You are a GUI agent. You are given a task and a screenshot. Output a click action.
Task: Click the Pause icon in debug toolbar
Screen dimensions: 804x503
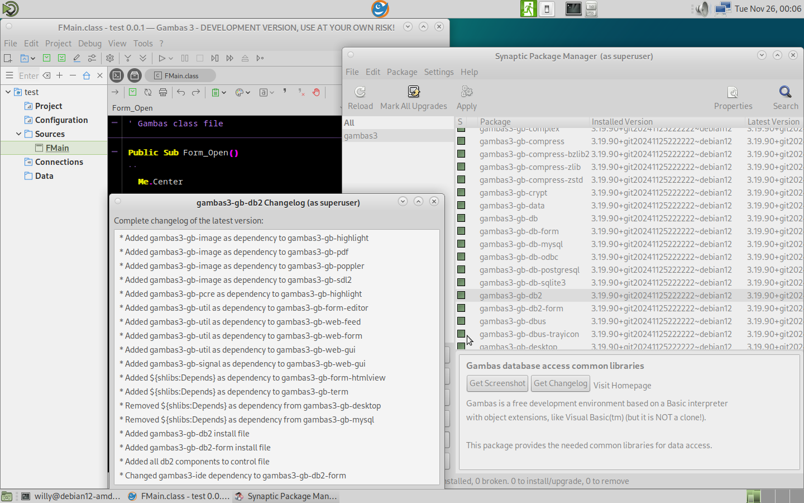click(185, 58)
